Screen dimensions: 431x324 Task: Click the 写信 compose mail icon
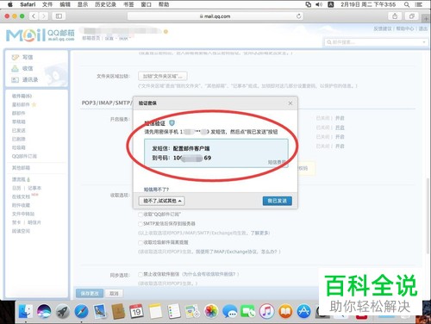coord(15,57)
